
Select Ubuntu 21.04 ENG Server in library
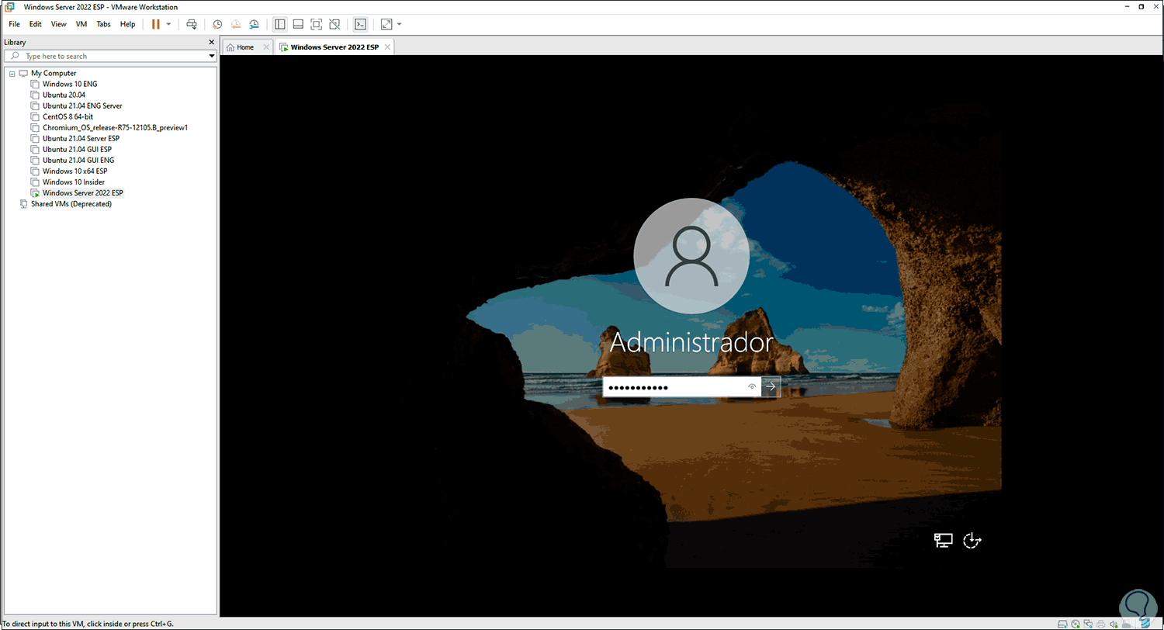82,106
